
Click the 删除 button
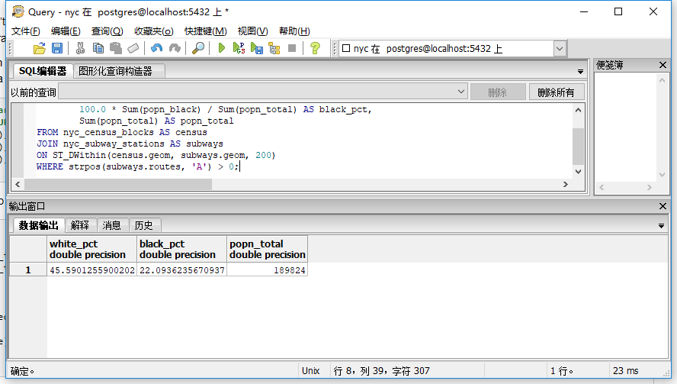tap(497, 92)
